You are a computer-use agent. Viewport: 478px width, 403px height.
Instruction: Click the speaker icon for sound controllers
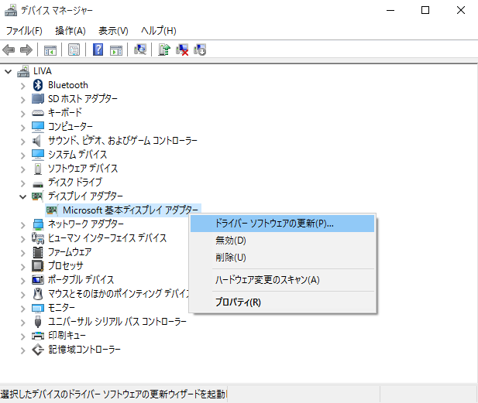(x=37, y=141)
